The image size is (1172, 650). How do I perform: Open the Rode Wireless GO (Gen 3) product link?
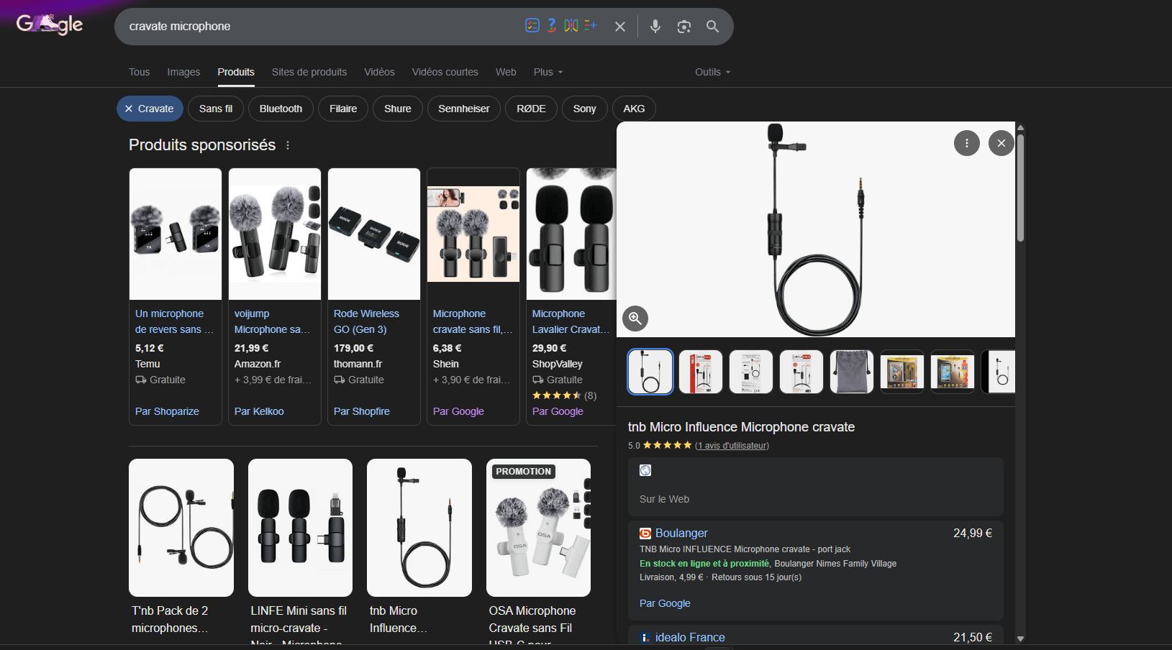[x=367, y=321]
